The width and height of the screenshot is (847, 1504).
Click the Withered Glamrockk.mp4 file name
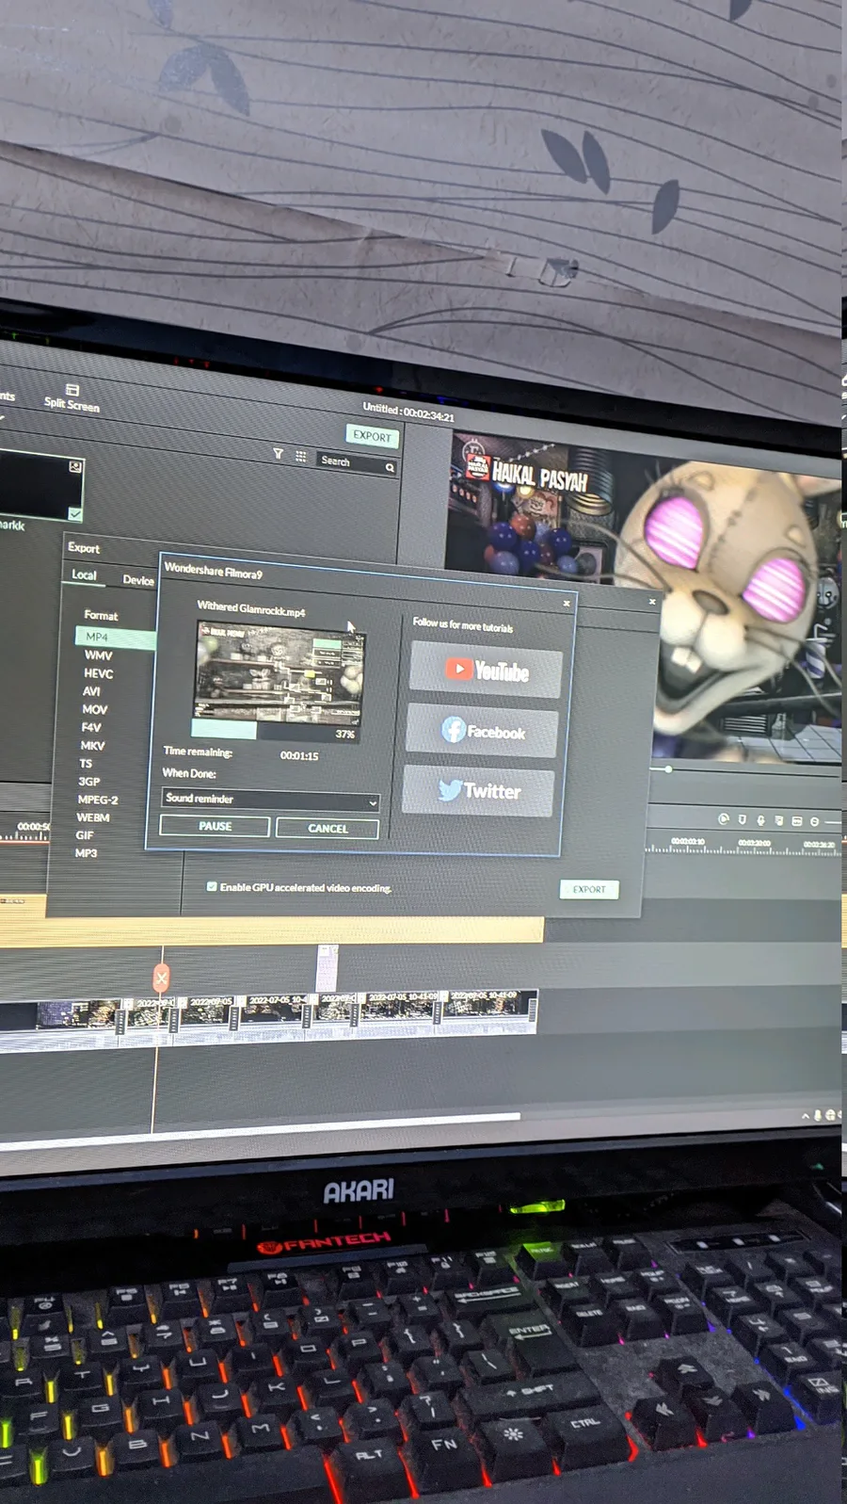[251, 608]
